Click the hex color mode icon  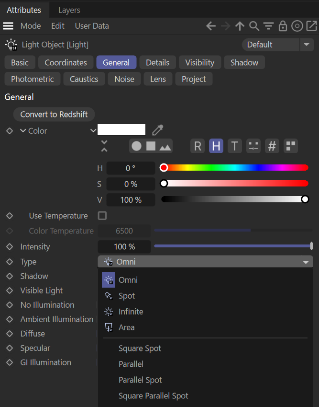[x=272, y=146]
